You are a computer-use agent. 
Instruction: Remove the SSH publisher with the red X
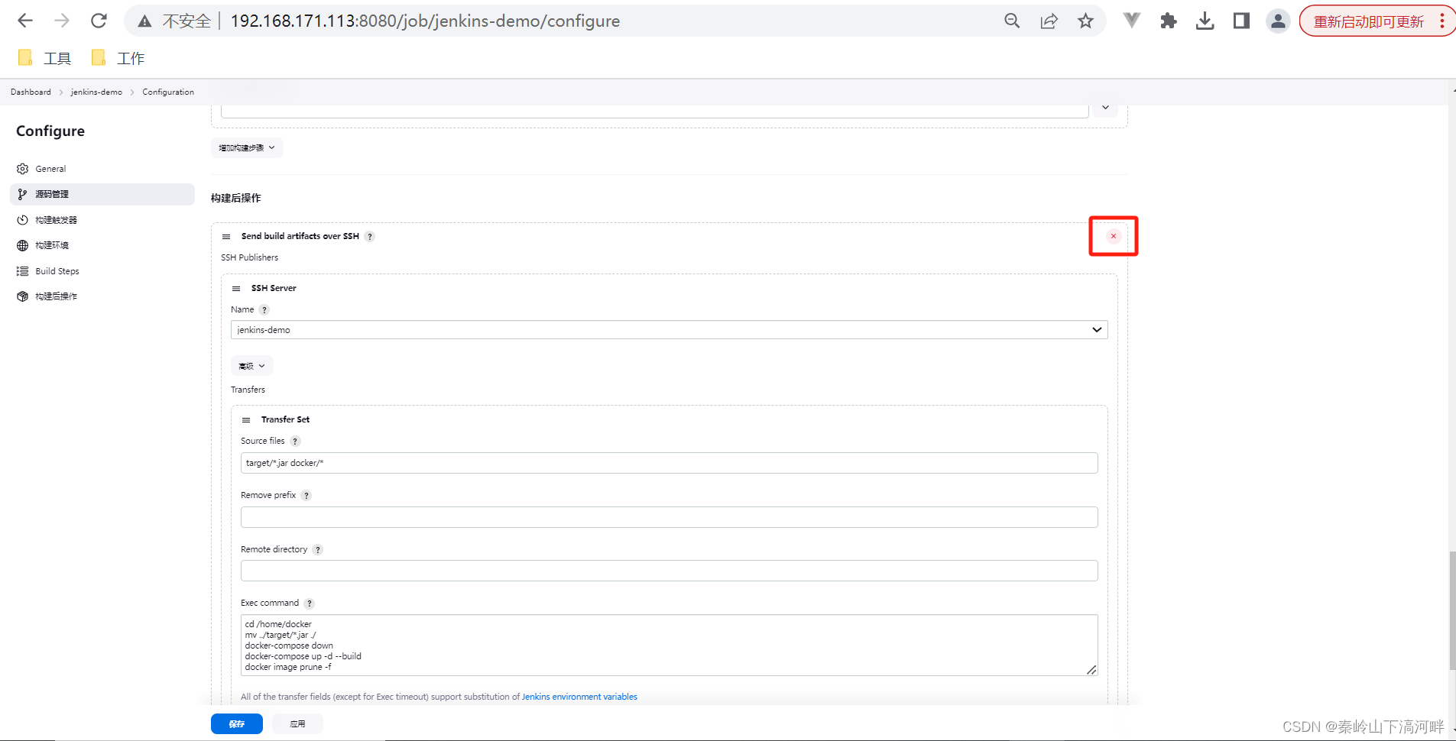(x=1113, y=236)
